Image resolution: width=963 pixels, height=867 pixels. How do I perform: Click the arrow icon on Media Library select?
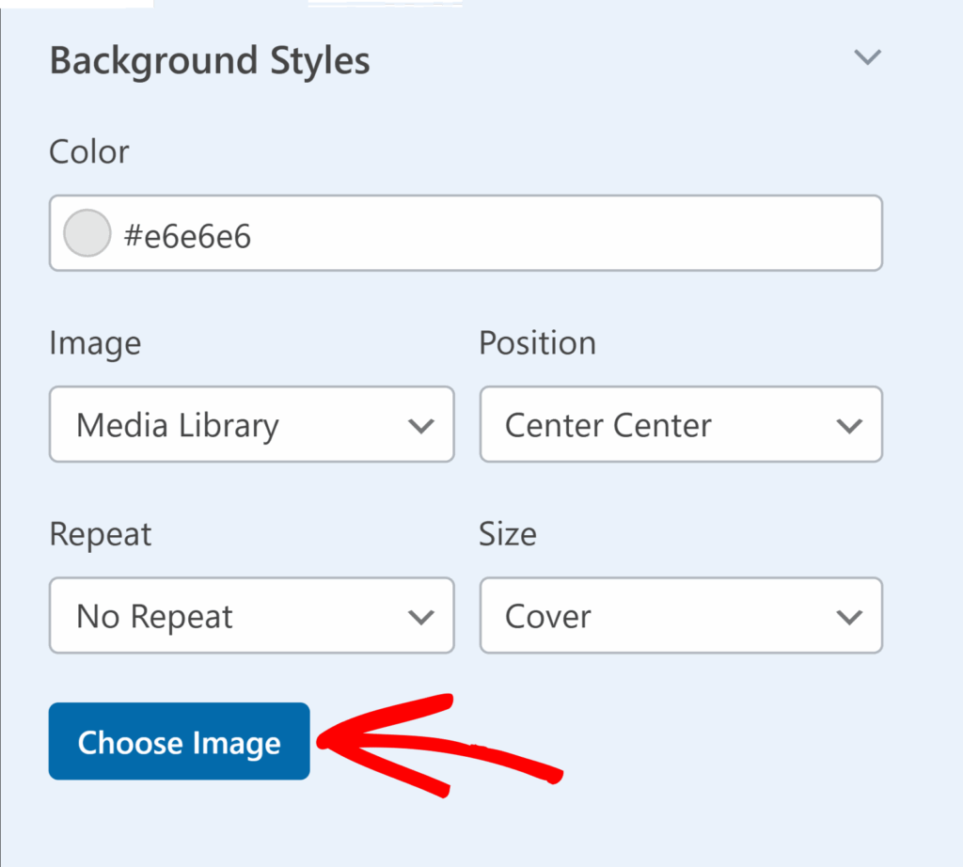421,426
